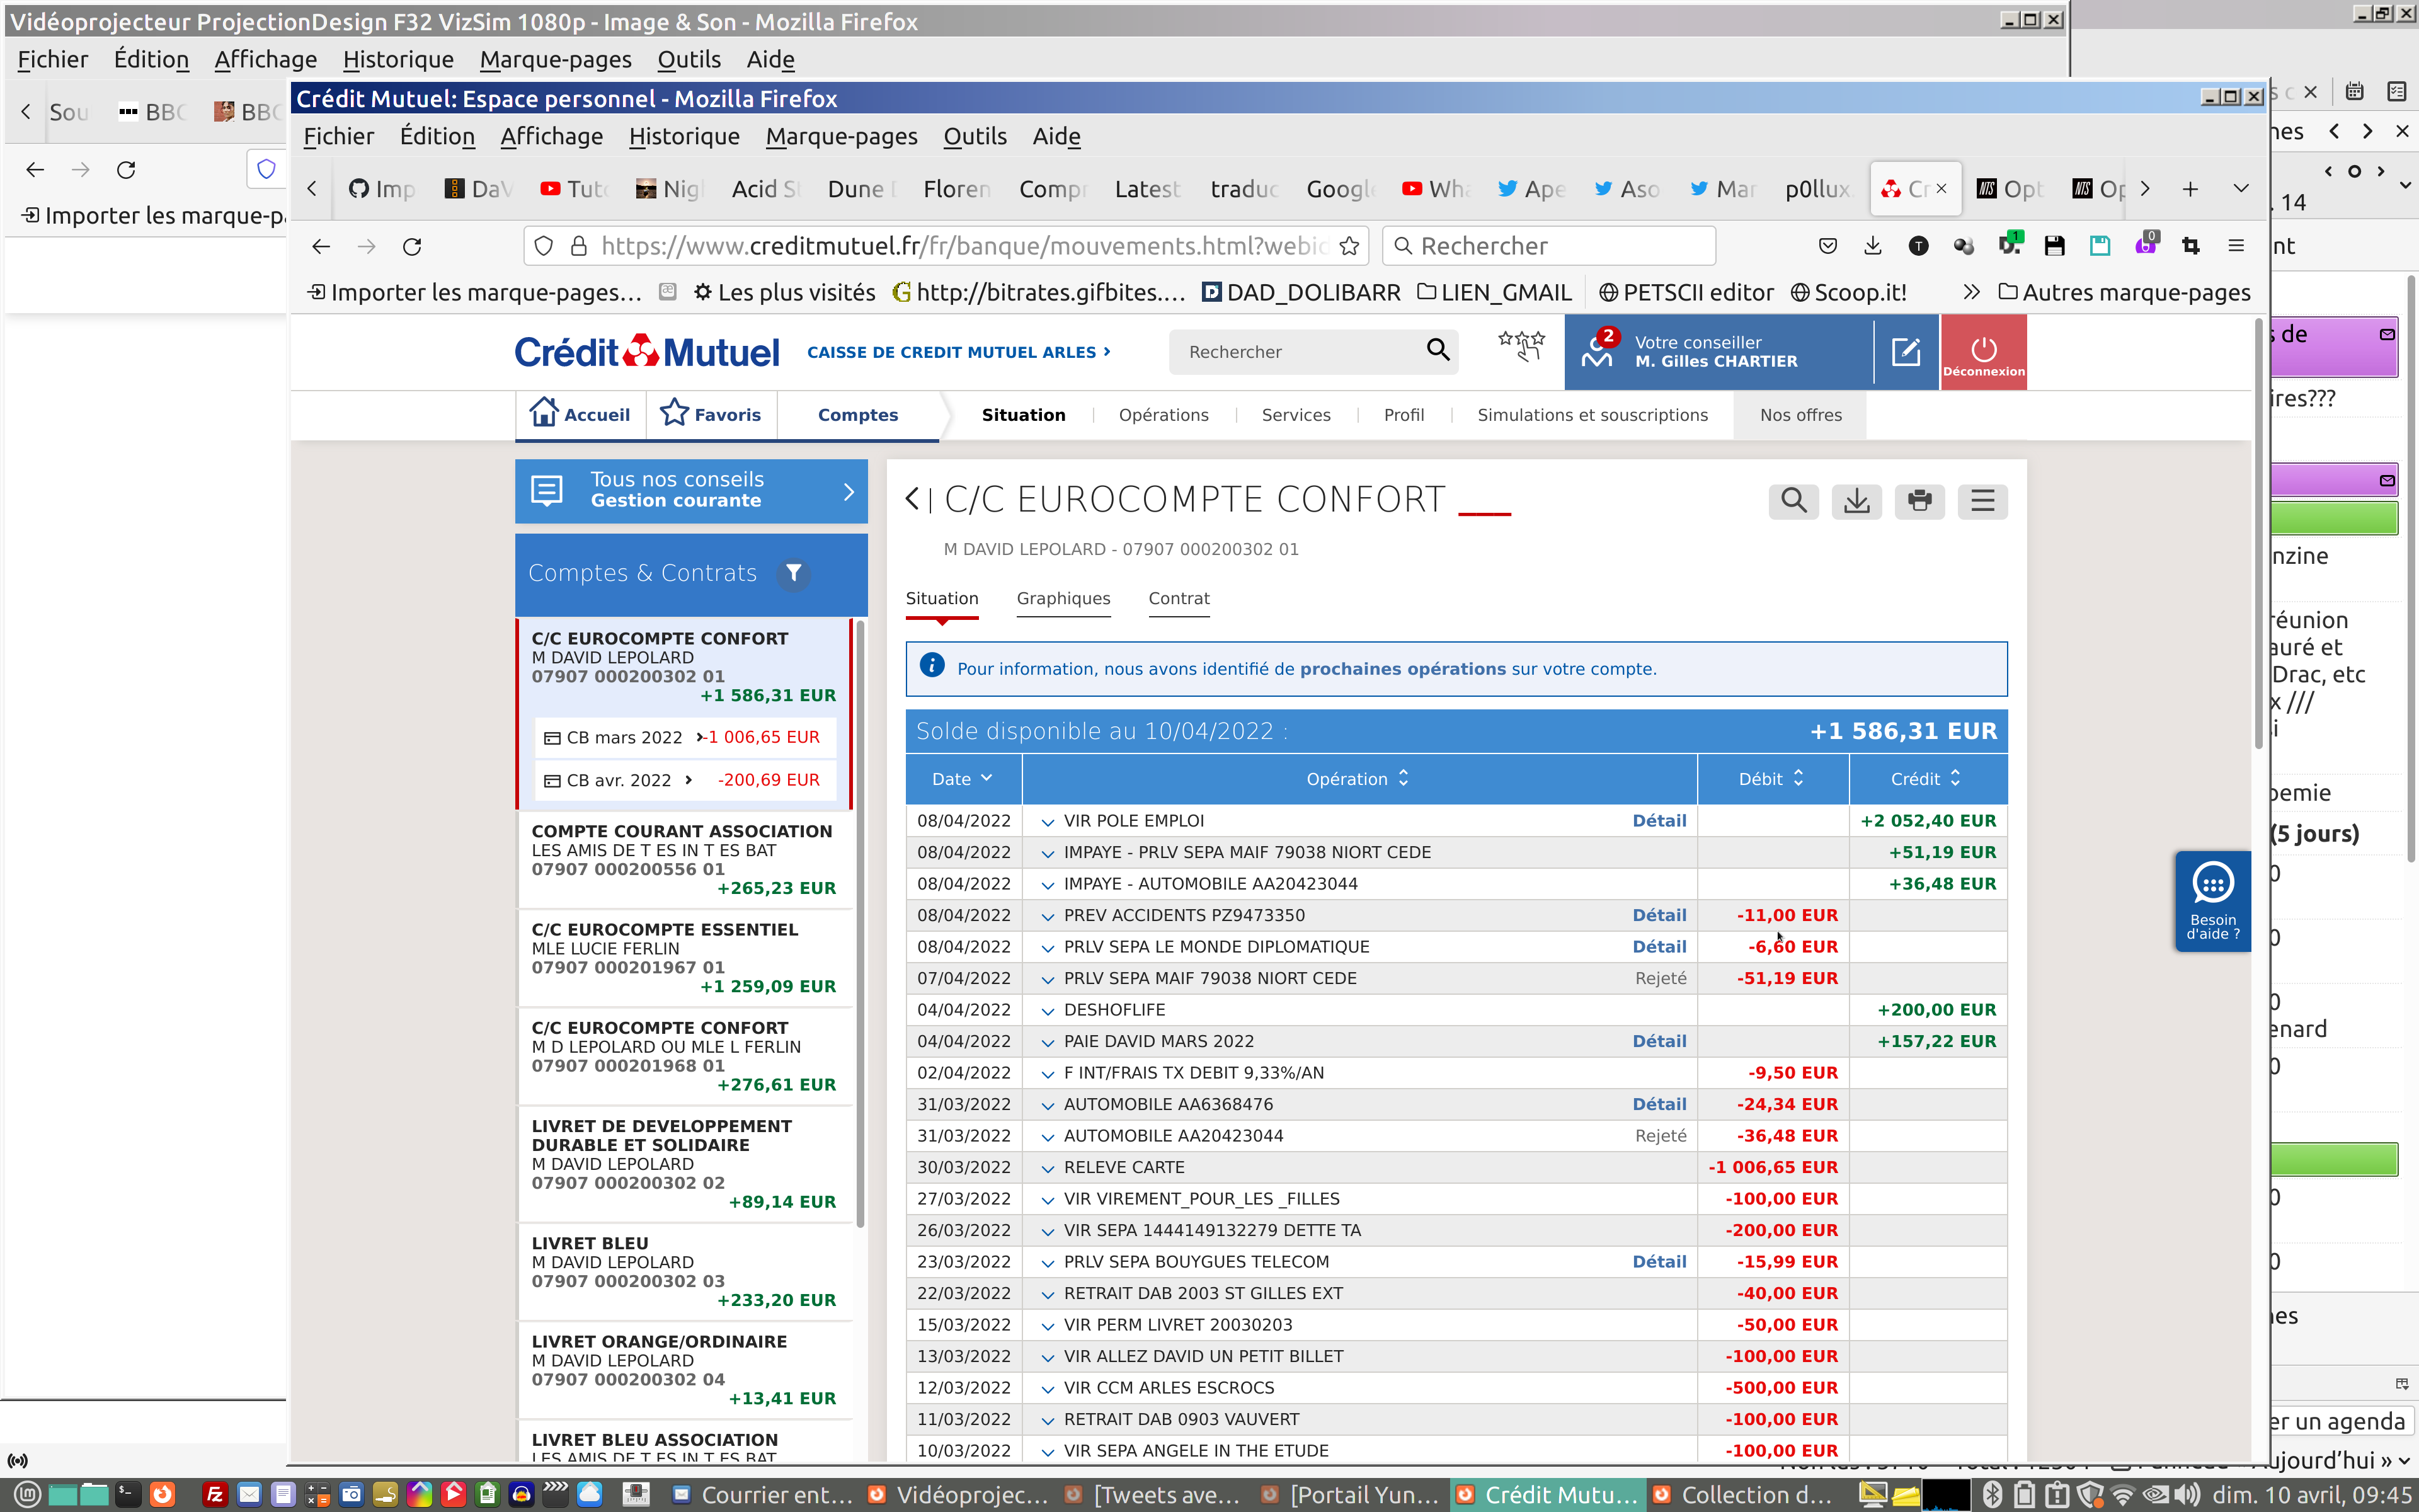
Task: Click the red Déconnexion power button
Action: (1983, 352)
